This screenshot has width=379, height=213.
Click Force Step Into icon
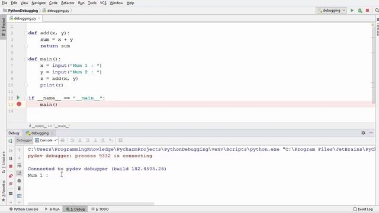coord(95,140)
